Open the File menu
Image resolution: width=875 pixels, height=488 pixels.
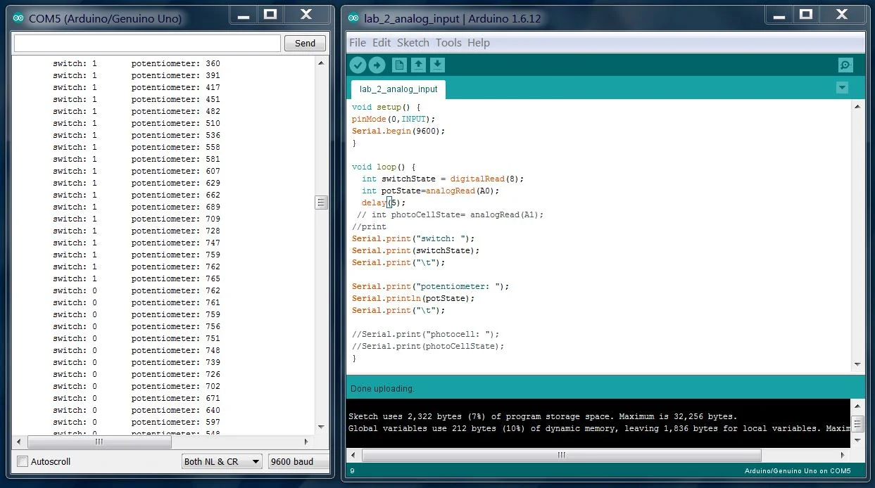[358, 43]
